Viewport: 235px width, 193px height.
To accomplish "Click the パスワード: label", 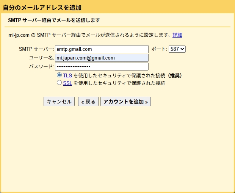I will pos(42,66).
